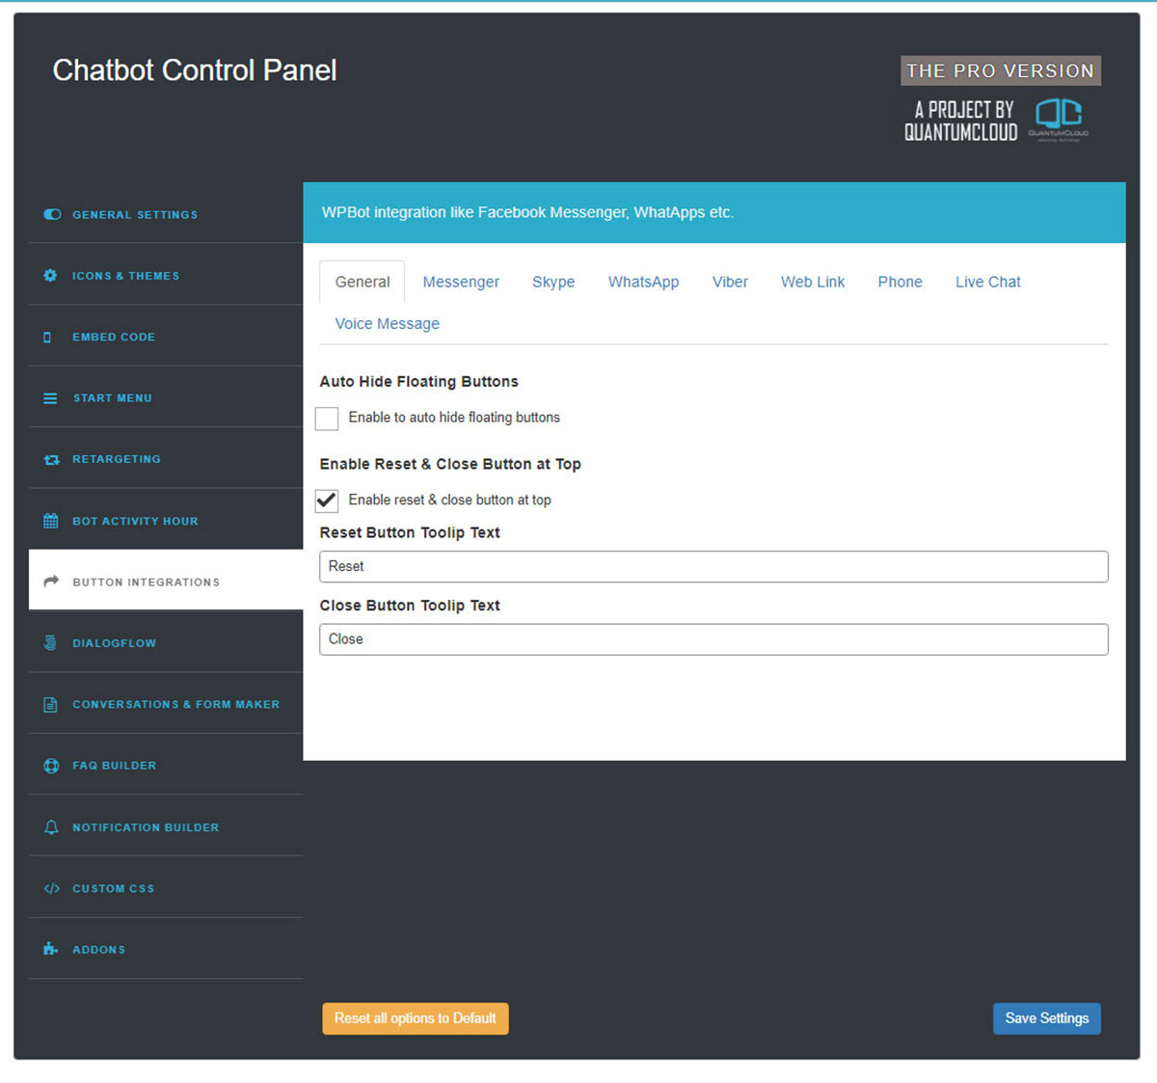Switch to the Phone tab
Image resolution: width=1157 pixels, height=1083 pixels.
(900, 282)
